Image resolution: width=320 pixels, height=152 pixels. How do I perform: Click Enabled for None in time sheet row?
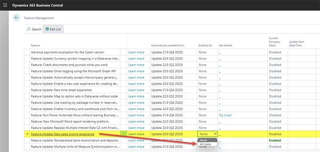[x=202, y=90]
